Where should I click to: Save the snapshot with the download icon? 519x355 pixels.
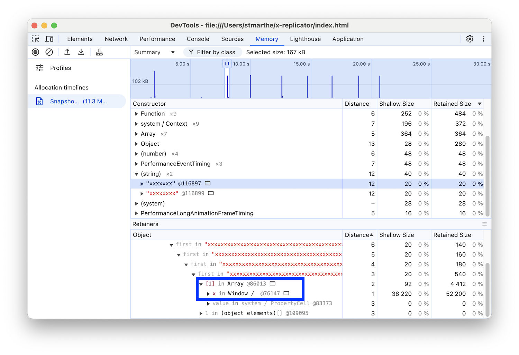tap(81, 52)
